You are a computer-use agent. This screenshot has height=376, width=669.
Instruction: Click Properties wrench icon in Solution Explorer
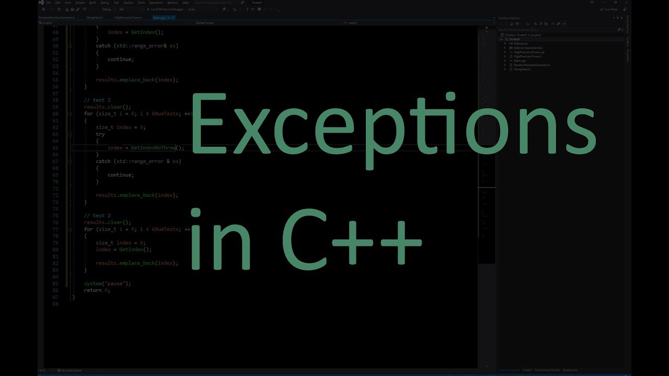click(558, 24)
